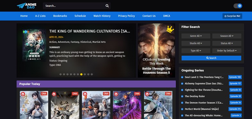The width and height of the screenshot is (252, 119).
Task: Open the second Popular Today anime card
Action: pos(65,105)
